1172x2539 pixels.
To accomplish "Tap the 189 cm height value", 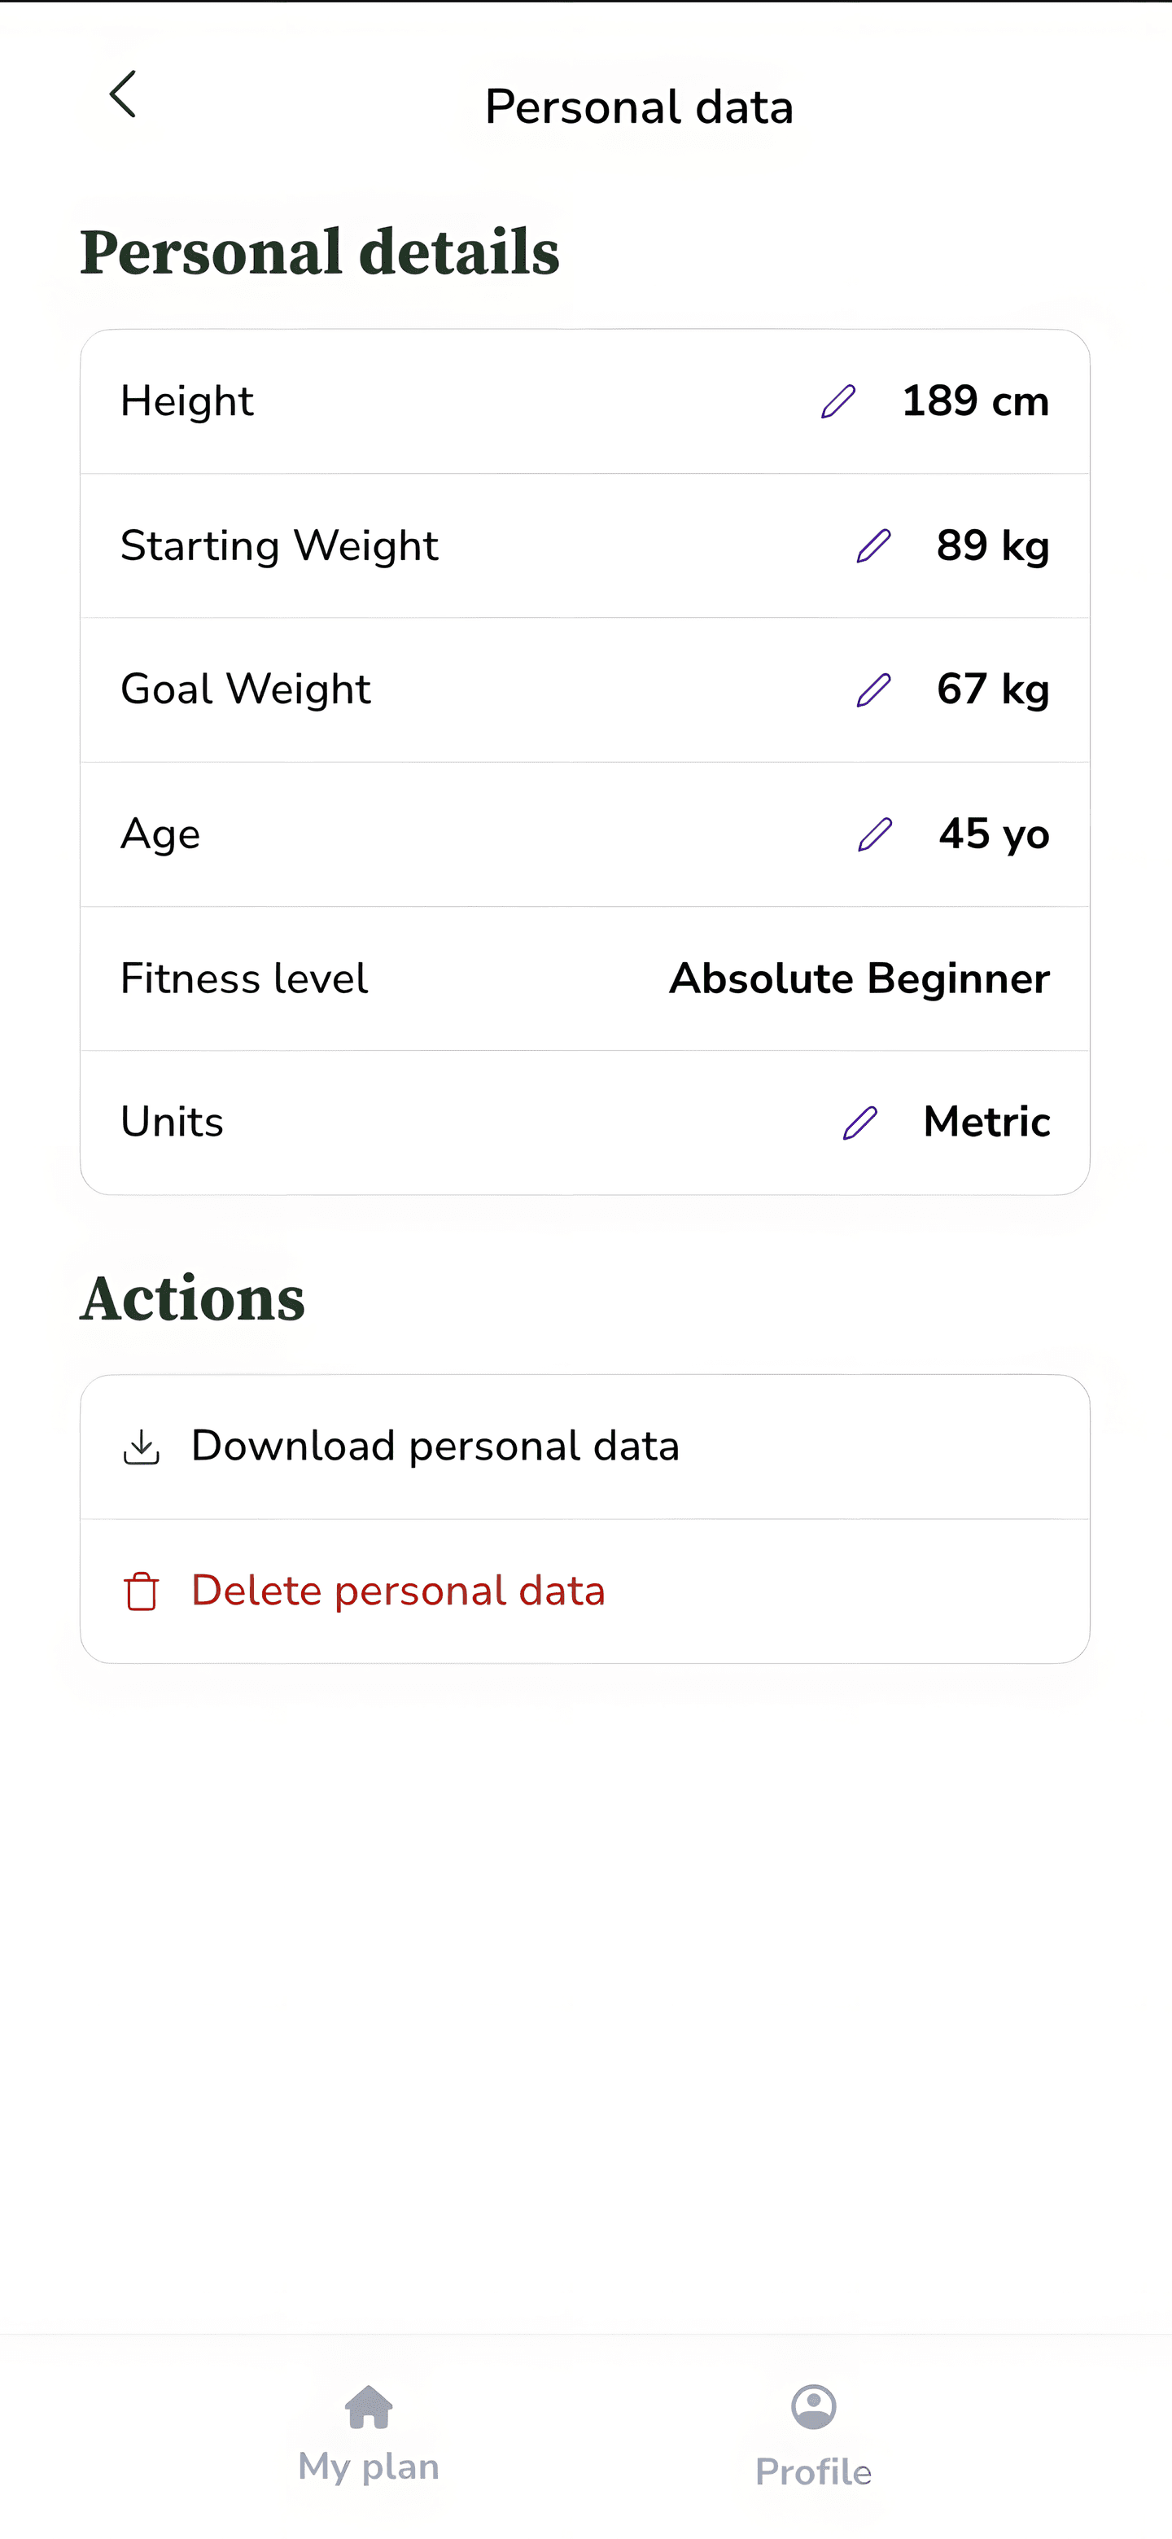I will click(x=975, y=401).
